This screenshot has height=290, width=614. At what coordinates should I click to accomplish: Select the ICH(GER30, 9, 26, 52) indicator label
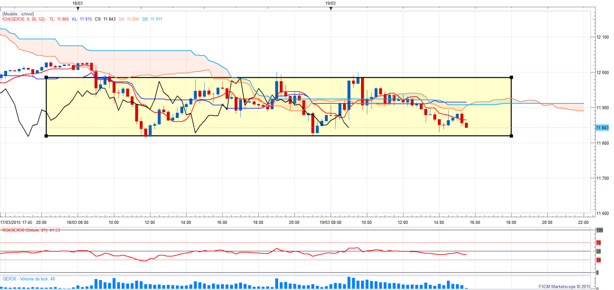(x=23, y=19)
